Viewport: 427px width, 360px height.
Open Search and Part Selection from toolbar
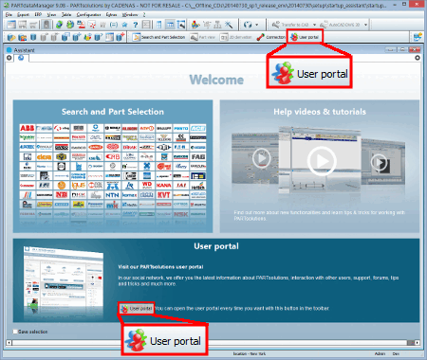[x=159, y=37]
